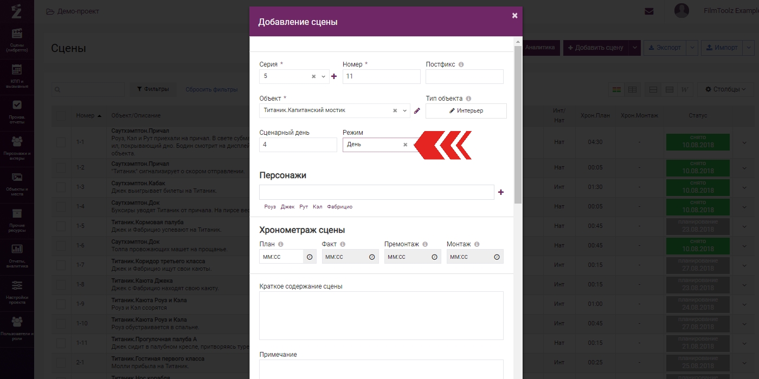
Task: Switch to the W script view icon
Action: pos(685,89)
